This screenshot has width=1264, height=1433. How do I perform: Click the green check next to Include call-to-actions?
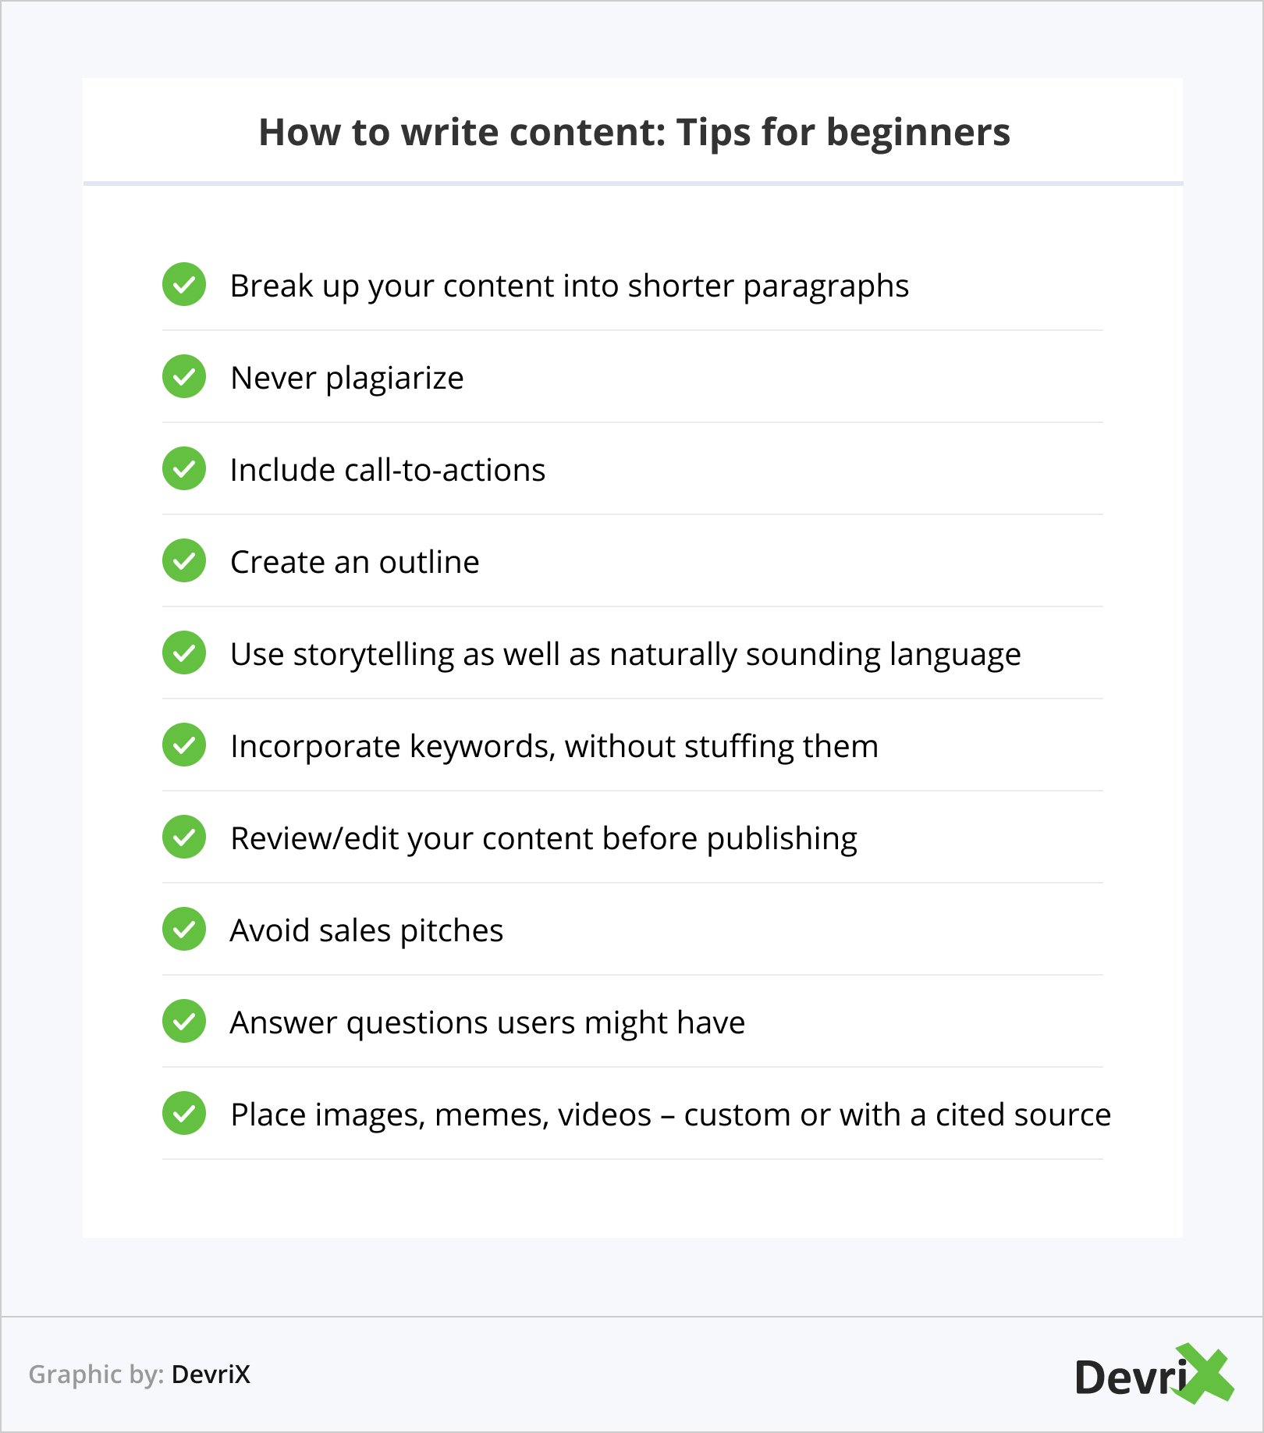point(184,469)
